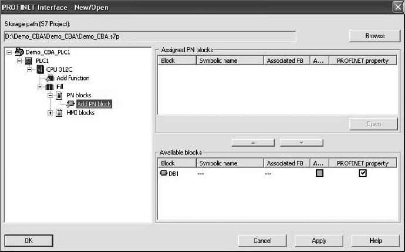The height and width of the screenshot is (252, 405).
Task: Click Block header in Assigned PN blocks
Action: 177,61
